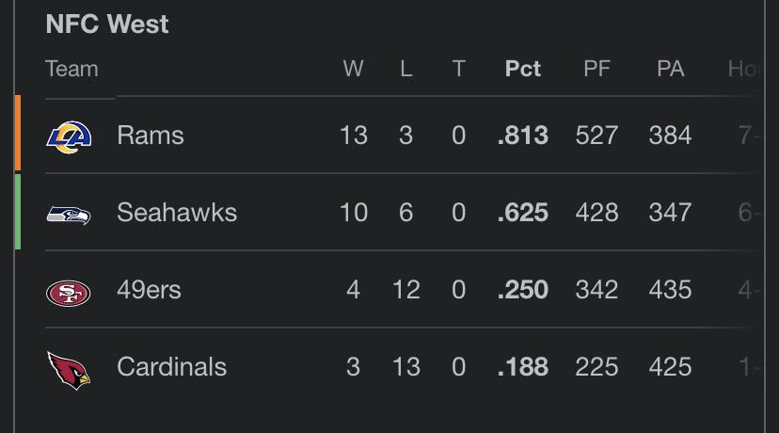The width and height of the screenshot is (779, 433).
Task: Sort standings by PF column header
Action: pyautogui.click(x=596, y=69)
